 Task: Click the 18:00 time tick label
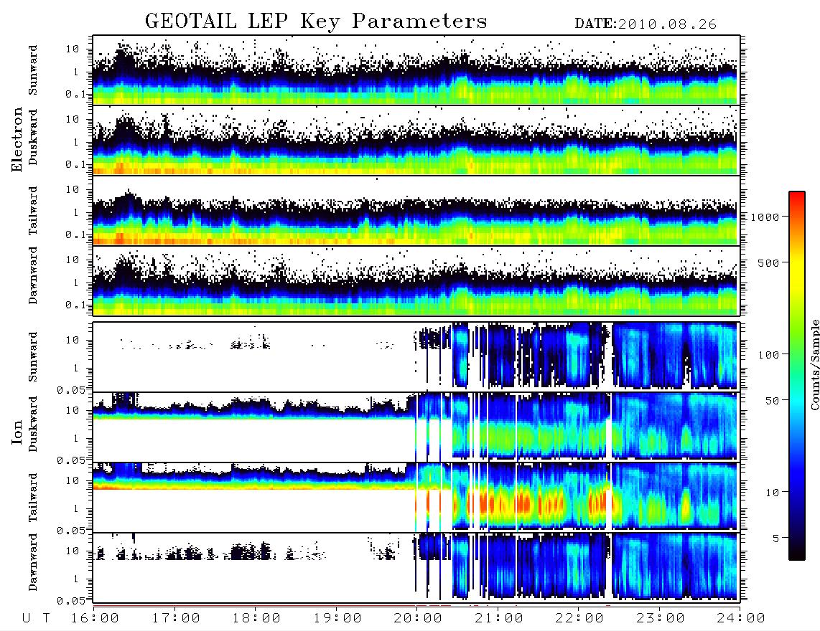[257, 619]
